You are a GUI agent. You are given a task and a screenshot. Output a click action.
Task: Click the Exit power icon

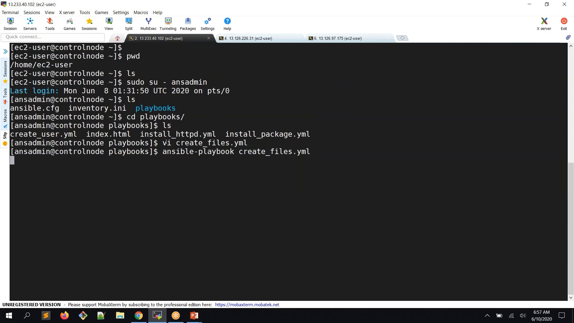pos(564,24)
